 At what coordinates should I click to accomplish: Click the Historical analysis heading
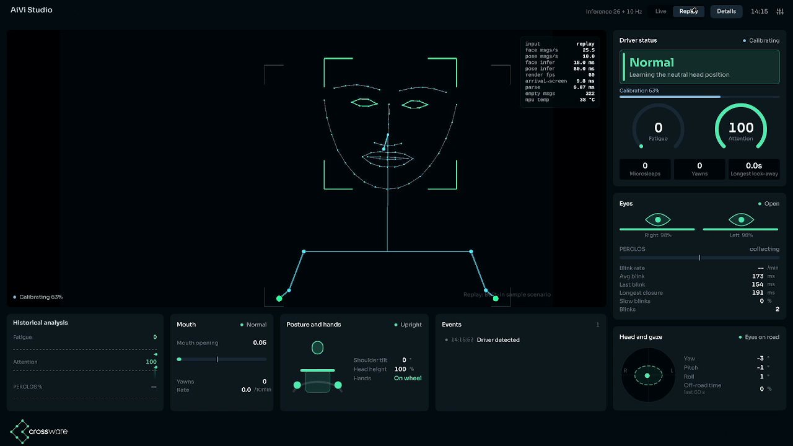pos(41,323)
